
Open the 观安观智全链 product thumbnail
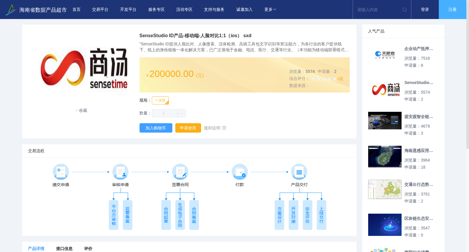pos(385,121)
